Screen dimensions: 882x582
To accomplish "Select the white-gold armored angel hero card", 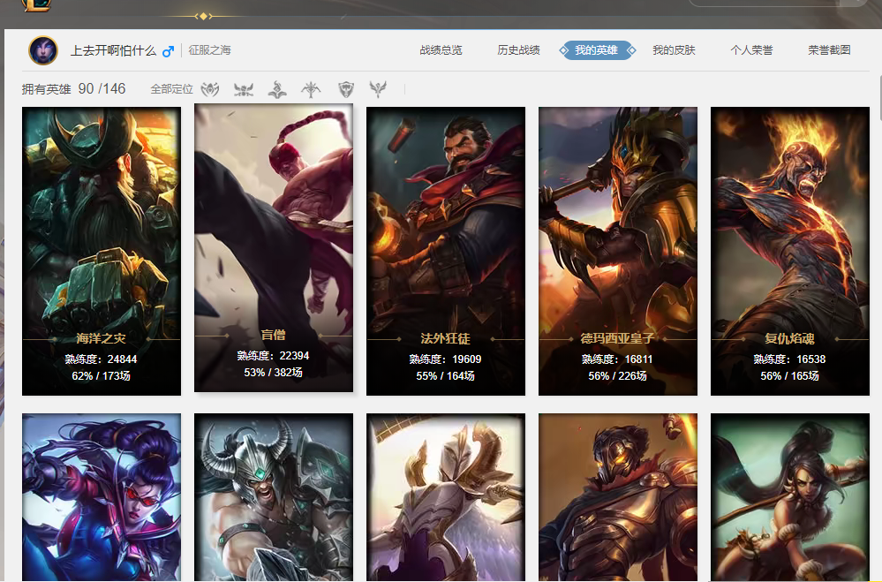I will tap(446, 497).
